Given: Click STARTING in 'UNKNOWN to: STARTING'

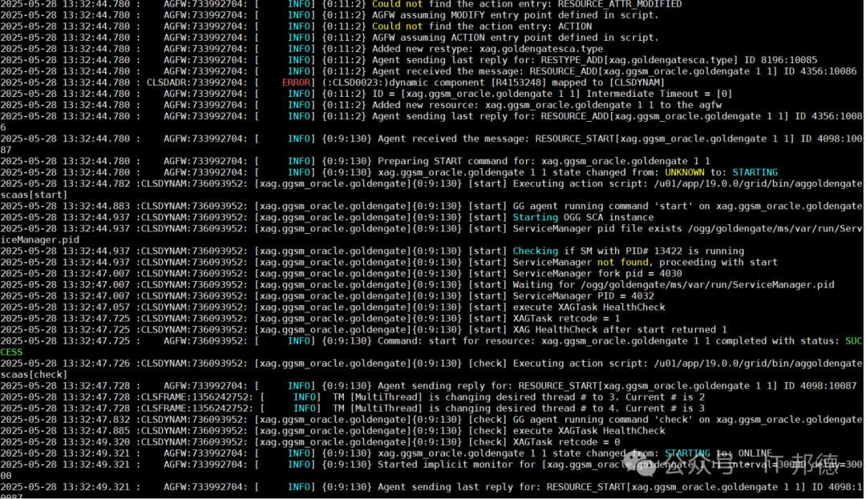Looking at the screenshot, I should point(755,172).
